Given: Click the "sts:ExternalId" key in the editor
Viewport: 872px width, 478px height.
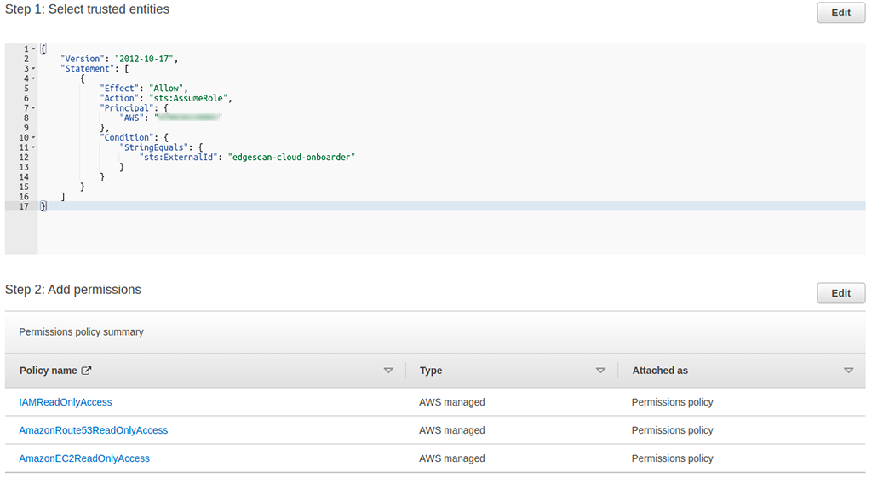Looking at the screenshot, I should click(179, 158).
